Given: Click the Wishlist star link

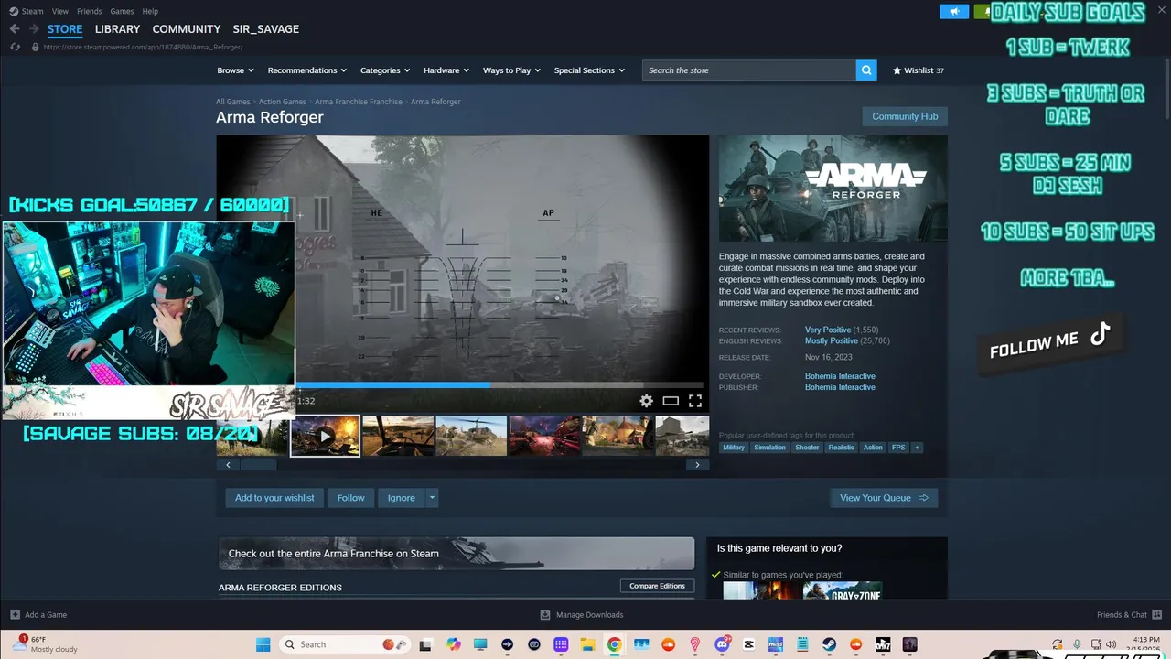Looking at the screenshot, I should click(918, 70).
